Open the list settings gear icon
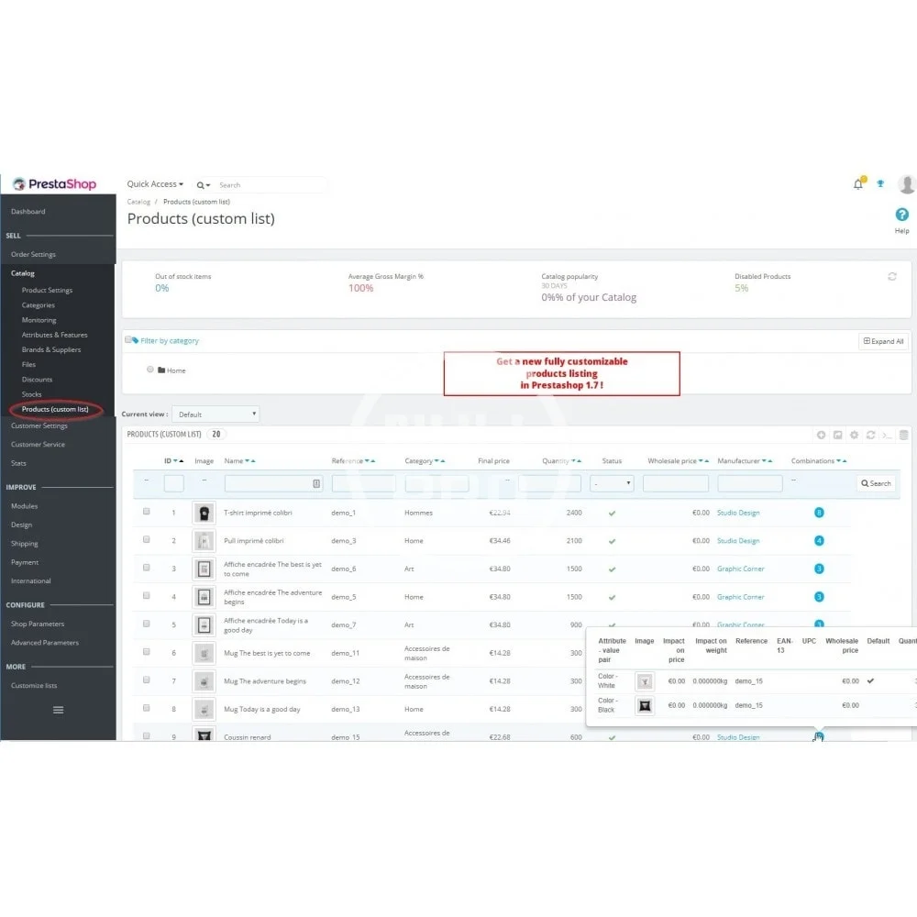 pyautogui.click(x=854, y=435)
